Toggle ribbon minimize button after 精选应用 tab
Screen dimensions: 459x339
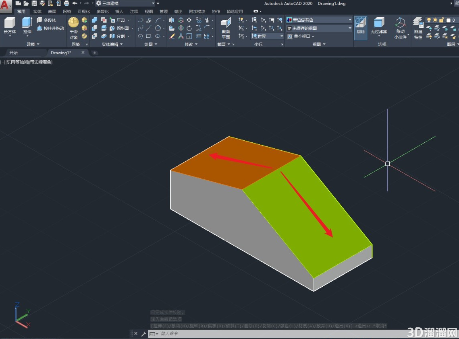[256, 11]
